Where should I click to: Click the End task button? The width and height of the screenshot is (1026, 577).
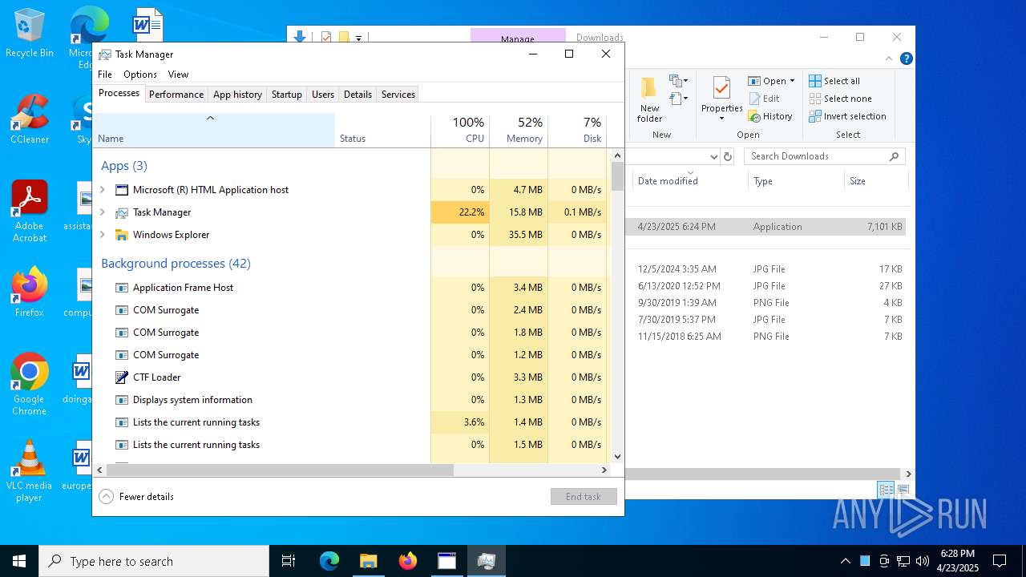[x=584, y=497]
